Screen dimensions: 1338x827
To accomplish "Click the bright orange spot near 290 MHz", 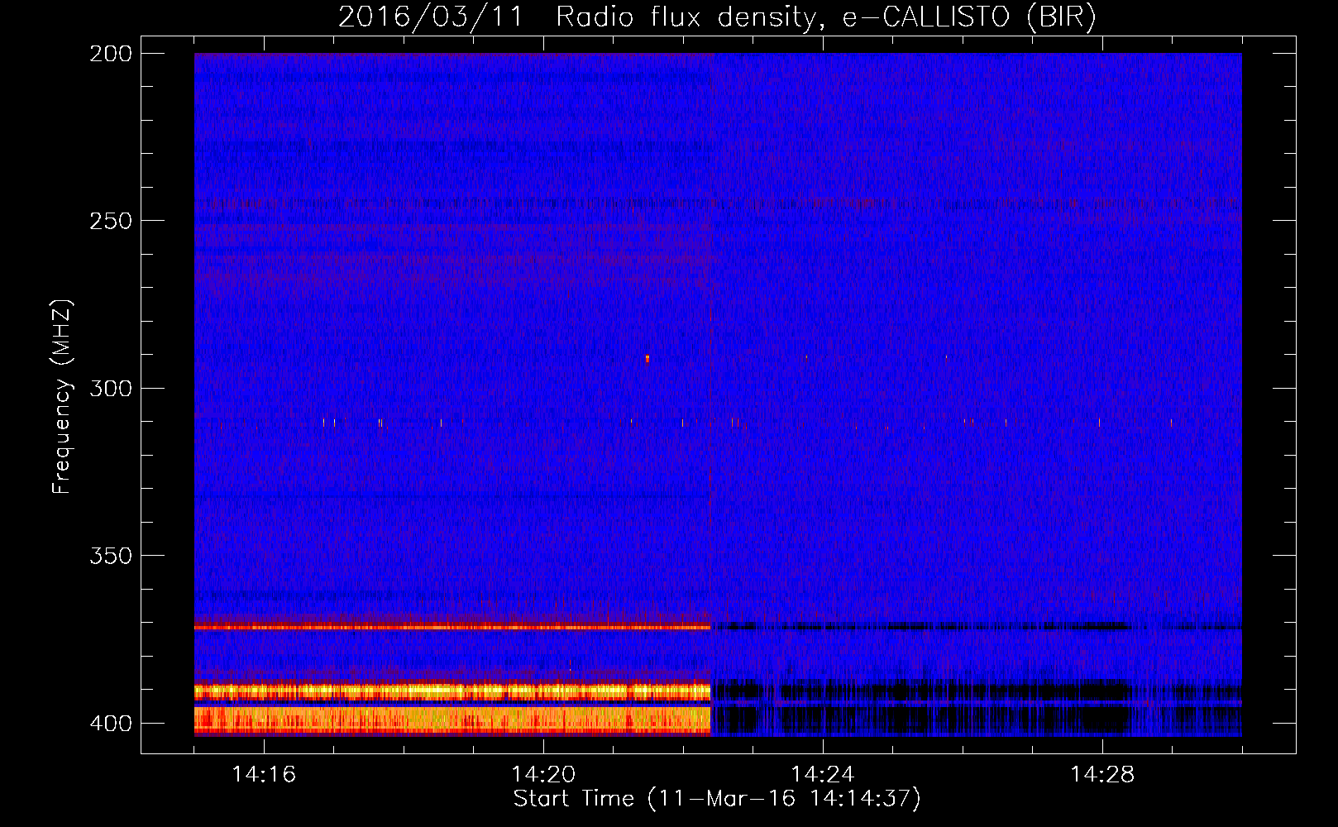I will coord(647,358).
